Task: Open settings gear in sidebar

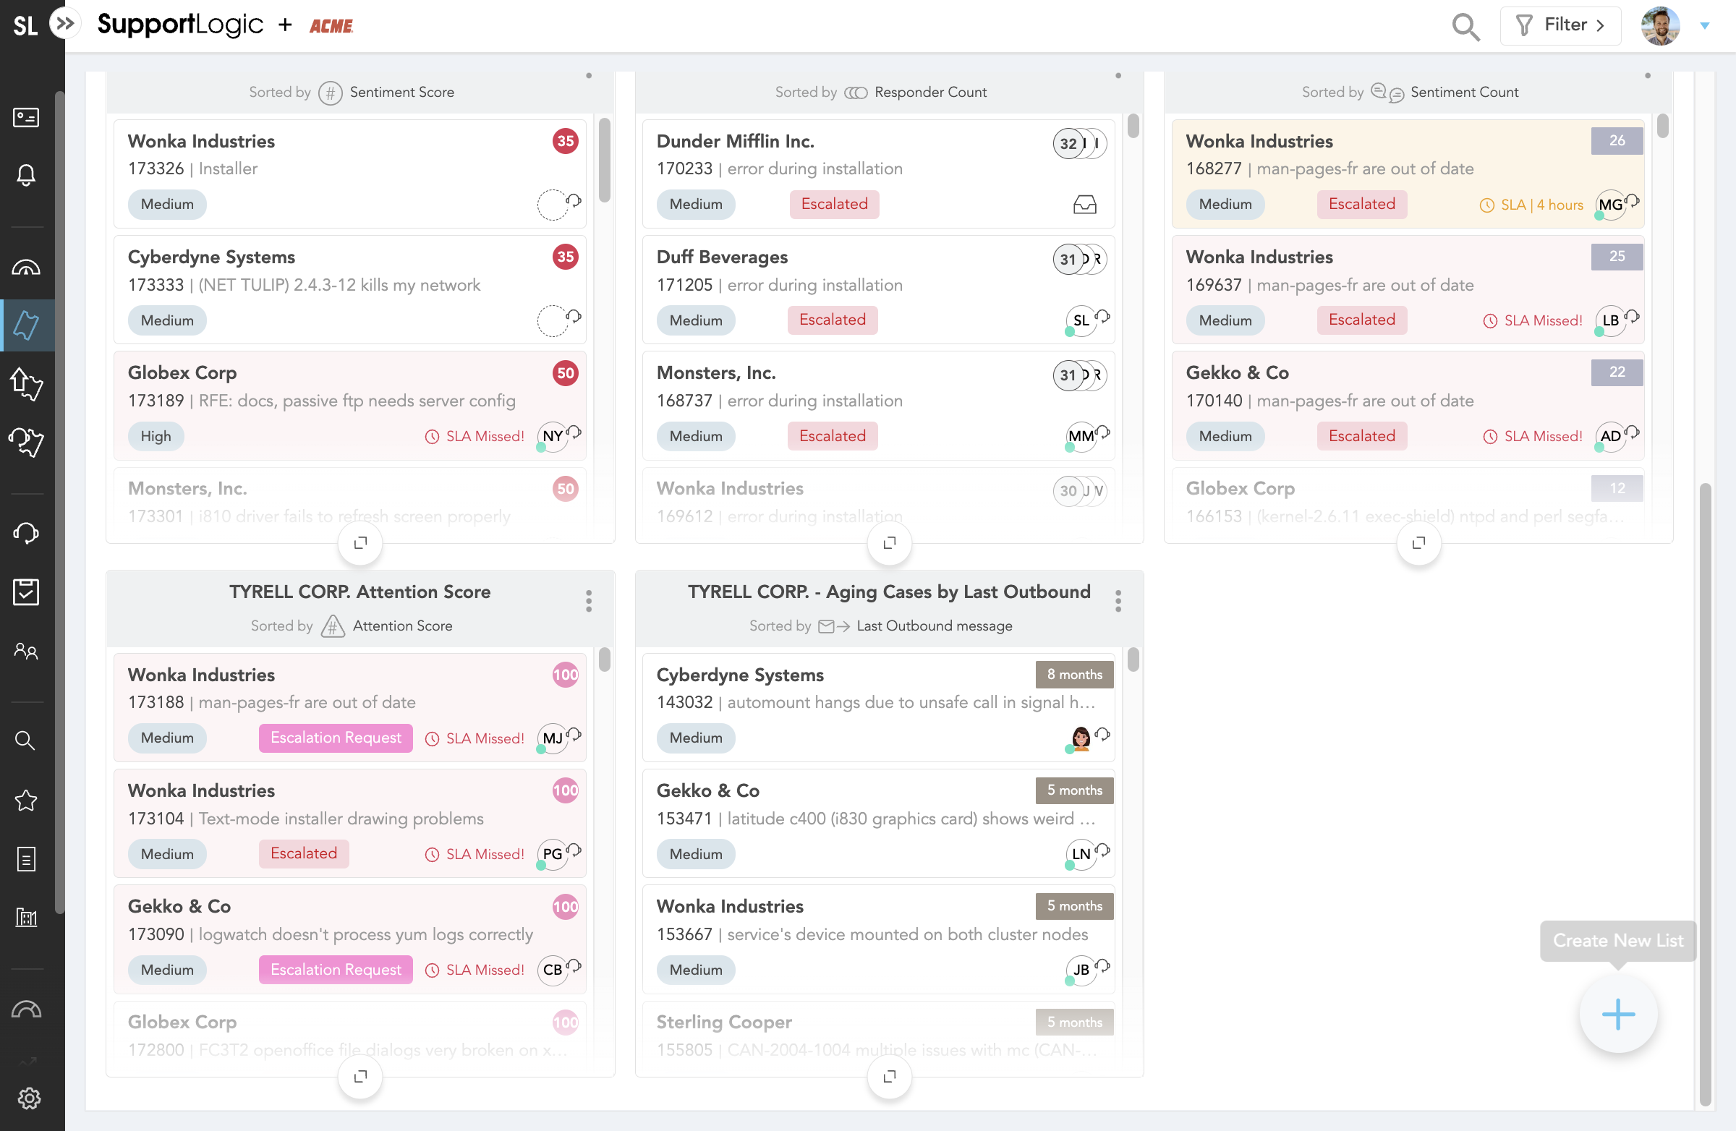Action: click(x=29, y=1098)
